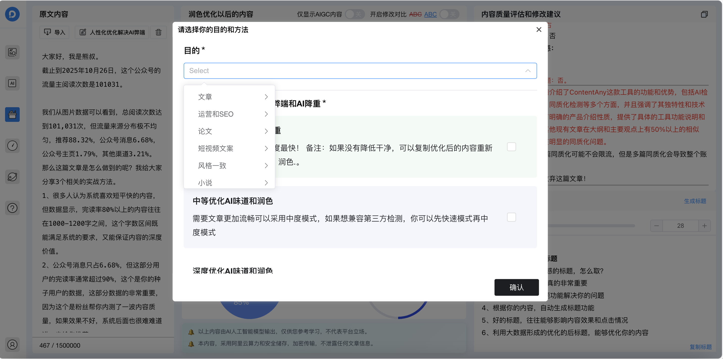Open the document review icon in sidebar
The width and height of the screenshot is (723, 359).
click(x=12, y=52)
